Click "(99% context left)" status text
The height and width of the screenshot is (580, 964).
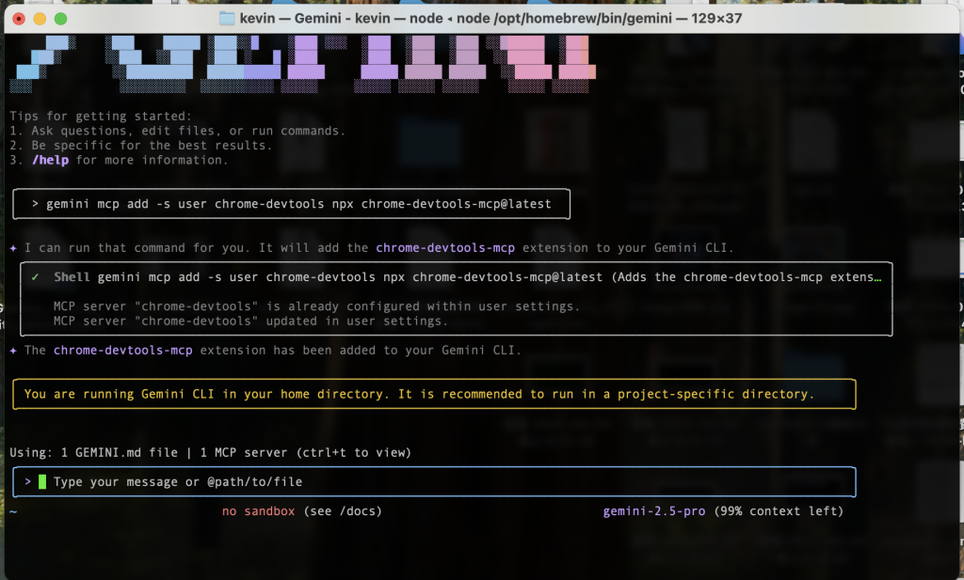click(779, 511)
